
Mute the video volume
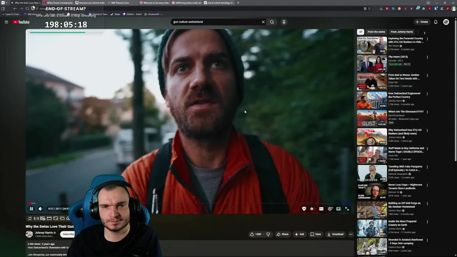[x=40, y=209]
